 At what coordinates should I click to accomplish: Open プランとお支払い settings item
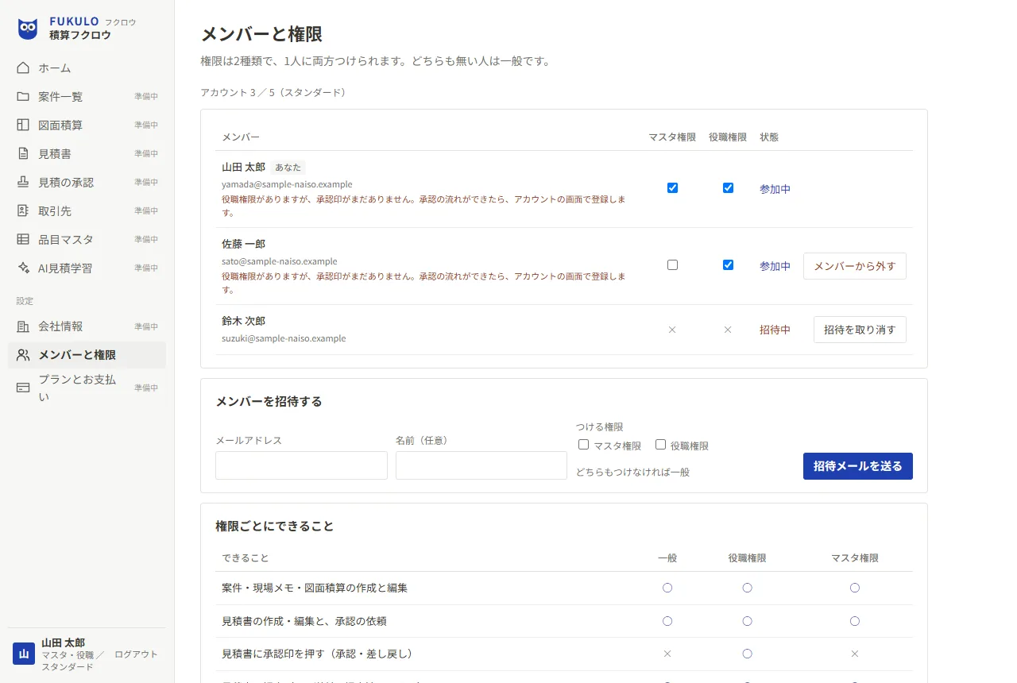pos(87,388)
